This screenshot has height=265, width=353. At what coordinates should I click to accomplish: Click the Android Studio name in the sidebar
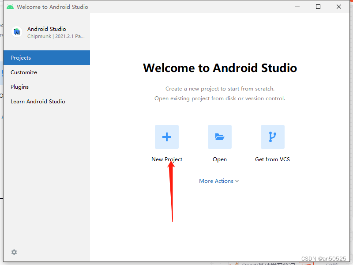pyautogui.click(x=47, y=29)
